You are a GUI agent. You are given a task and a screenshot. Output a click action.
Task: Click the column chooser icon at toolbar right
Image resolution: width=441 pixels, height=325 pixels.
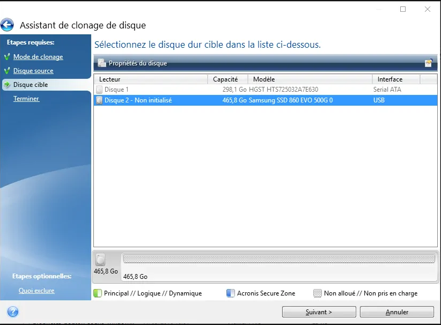click(x=428, y=63)
